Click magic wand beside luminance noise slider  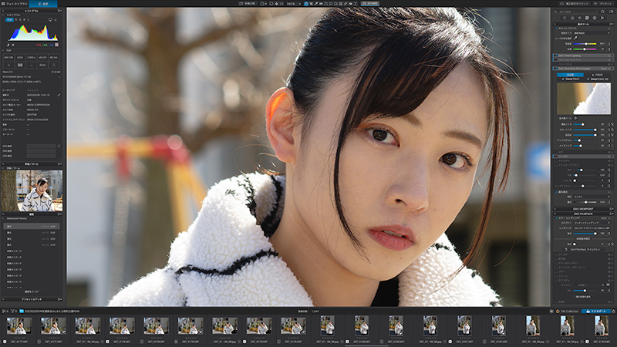tap(612, 124)
